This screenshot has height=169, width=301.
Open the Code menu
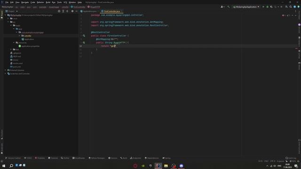pyautogui.click(x=33, y=2)
